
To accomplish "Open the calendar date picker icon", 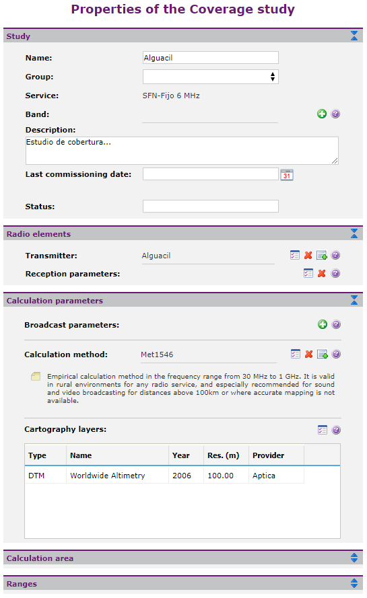I will [287, 175].
